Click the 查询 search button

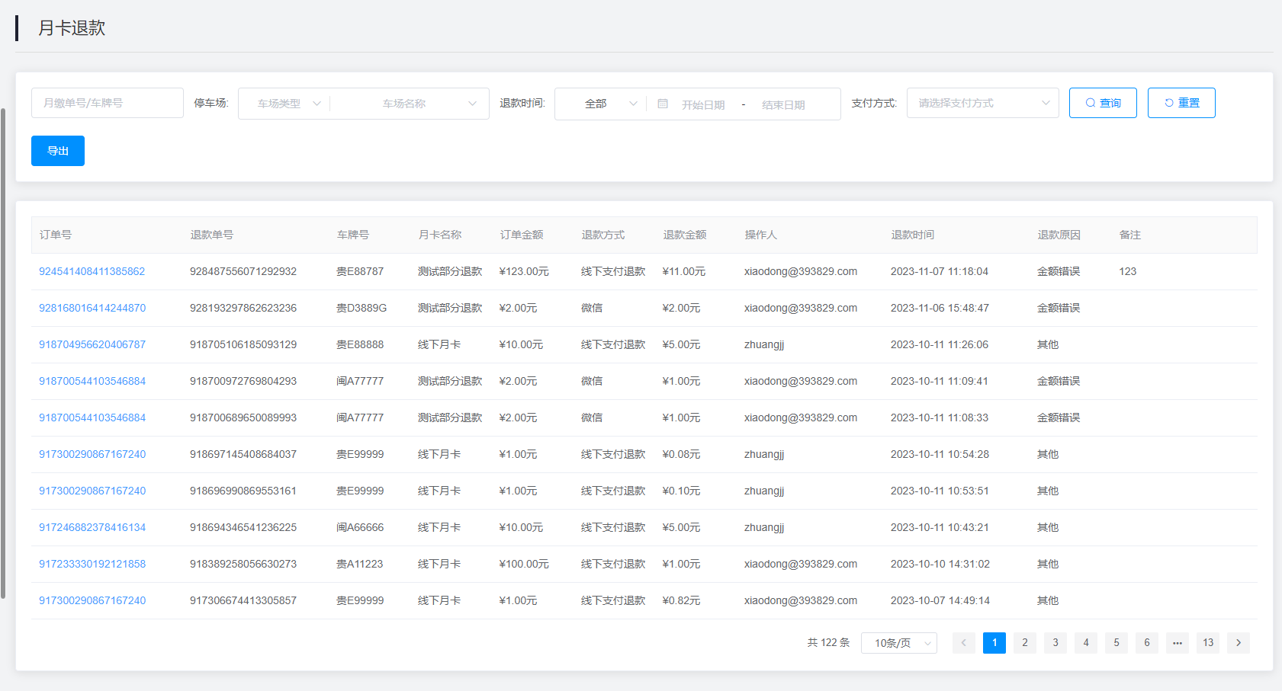tap(1102, 103)
